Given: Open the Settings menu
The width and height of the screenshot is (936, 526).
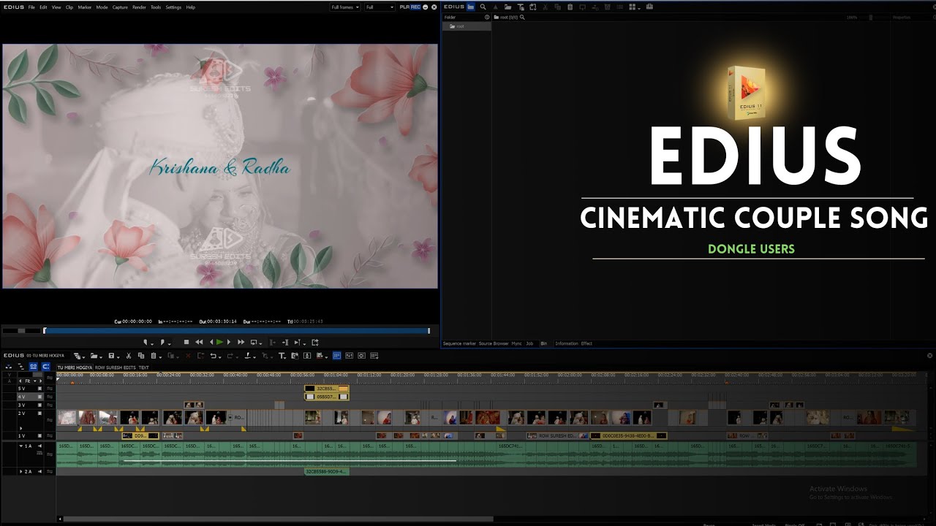Looking at the screenshot, I should coord(173,7).
